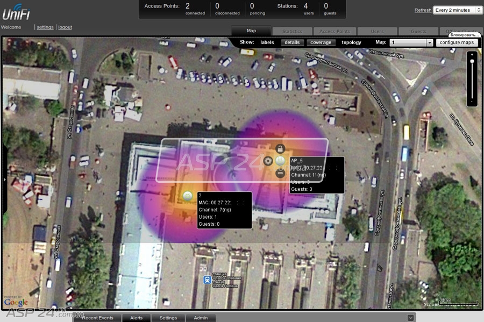Click the configure maps button
Image resolution: width=484 pixels, height=322 pixels.
point(456,42)
